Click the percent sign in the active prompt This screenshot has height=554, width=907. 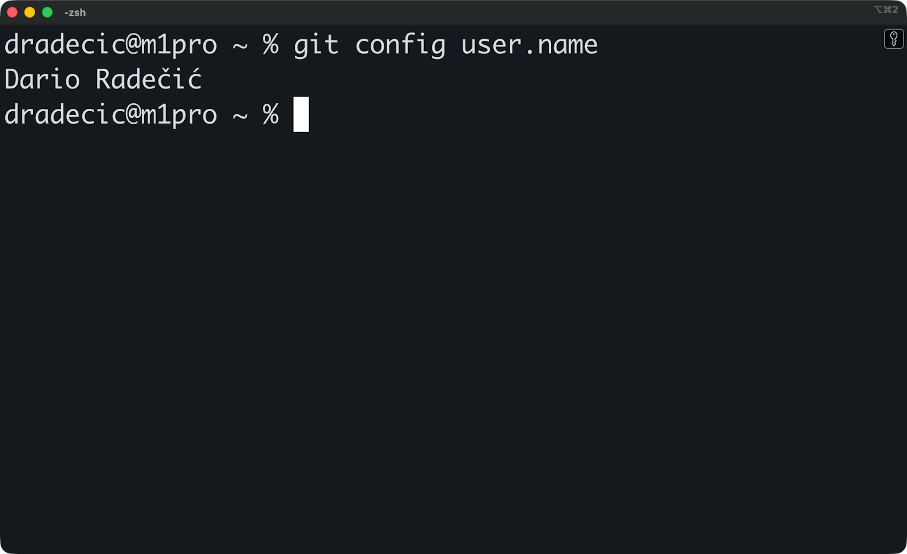271,115
